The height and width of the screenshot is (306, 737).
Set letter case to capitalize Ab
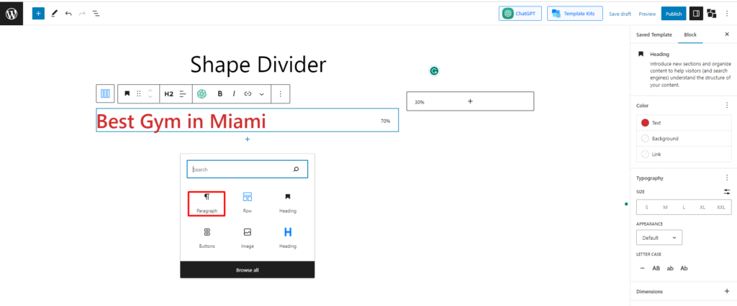pyautogui.click(x=684, y=269)
